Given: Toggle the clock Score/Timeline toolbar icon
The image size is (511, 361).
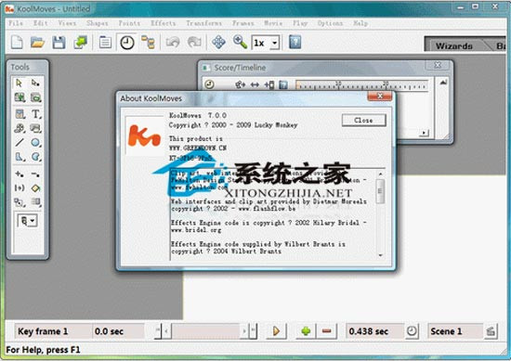Looking at the screenshot, I should pyautogui.click(x=127, y=43).
